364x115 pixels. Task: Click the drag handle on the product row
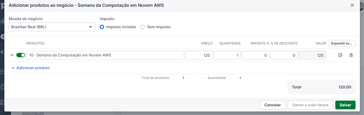click(x=12, y=55)
